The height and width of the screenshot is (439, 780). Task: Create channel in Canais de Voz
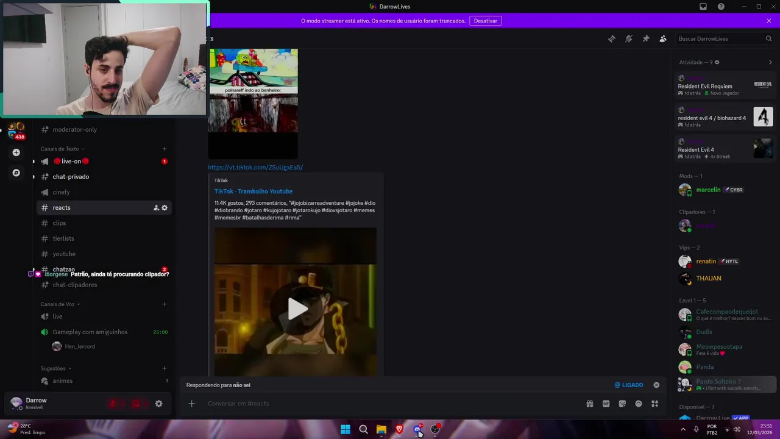click(x=165, y=304)
